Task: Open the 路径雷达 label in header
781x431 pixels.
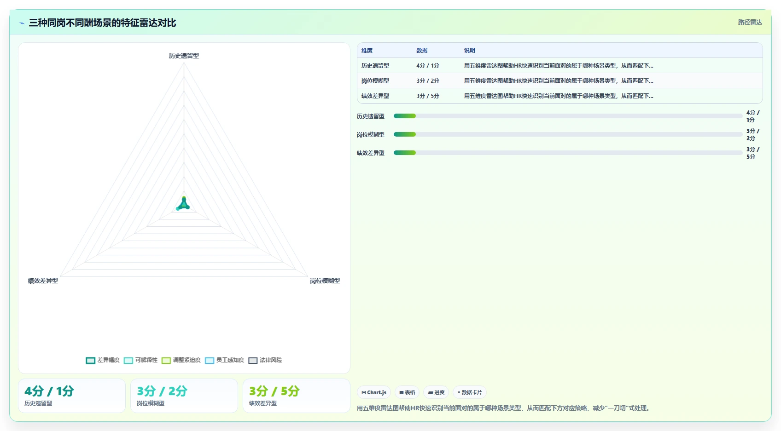Action: pos(750,22)
